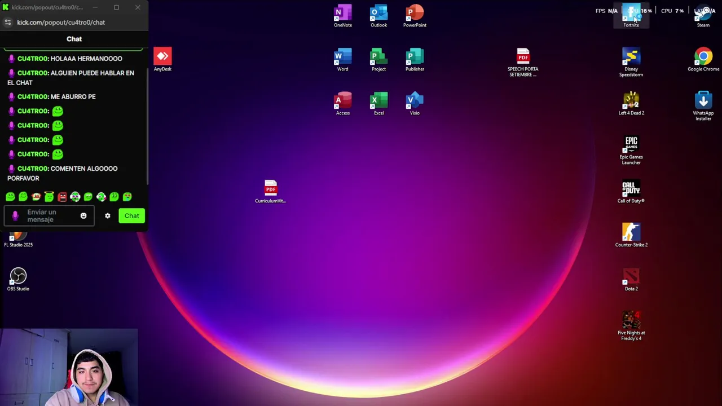The width and height of the screenshot is (722, 406).
Task: Select the Epic Games Launcher icon
Action: 631,150
